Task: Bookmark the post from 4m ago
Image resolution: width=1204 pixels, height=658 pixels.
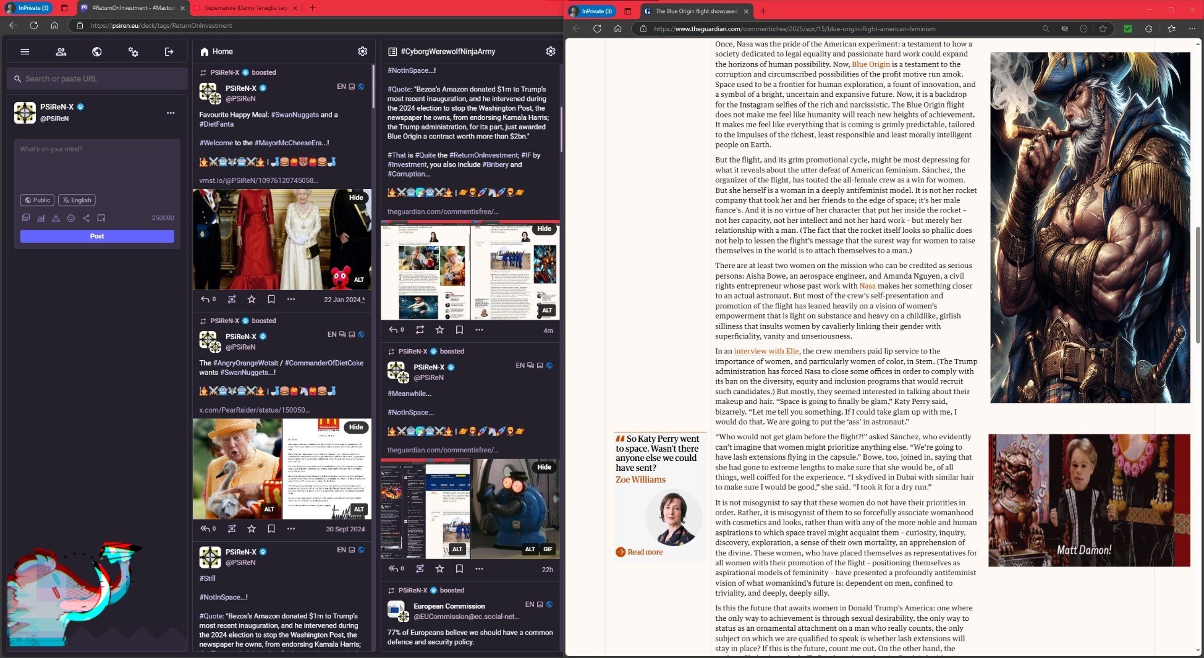Action: pyautogui.click(x=459, y=330)
